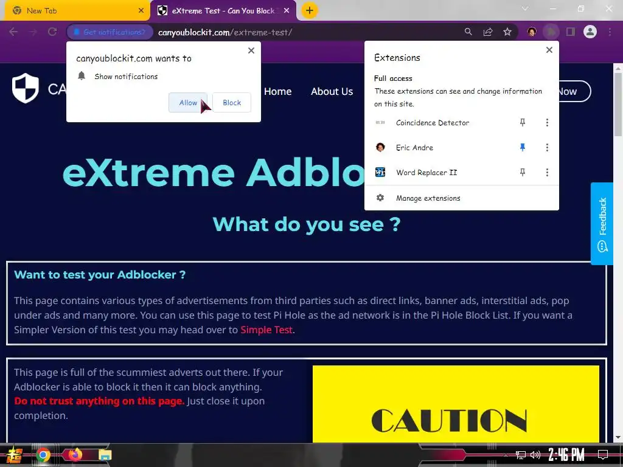Open Chrome from the taskbar
The height and width of the screenshot is (467, 623).
(x=43, y=455)
